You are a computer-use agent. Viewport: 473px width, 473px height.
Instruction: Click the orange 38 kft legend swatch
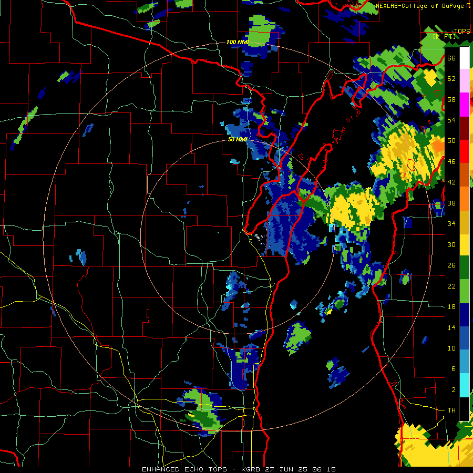pos(464,199)
